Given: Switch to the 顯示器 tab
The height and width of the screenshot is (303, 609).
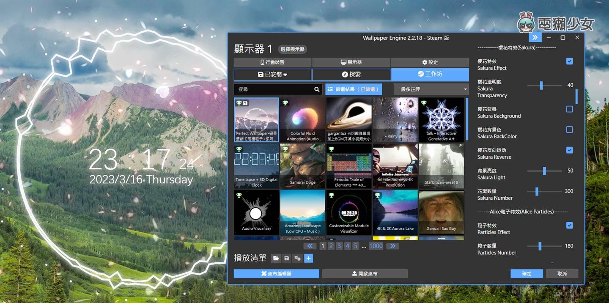Looking at the screenshot, I should coord(351,62).
